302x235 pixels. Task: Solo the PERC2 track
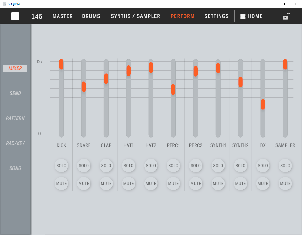coord(196,166)
